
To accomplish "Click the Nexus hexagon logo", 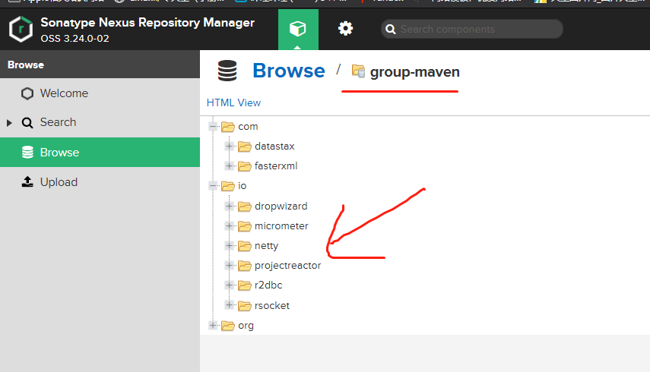I will click(21, 29).
